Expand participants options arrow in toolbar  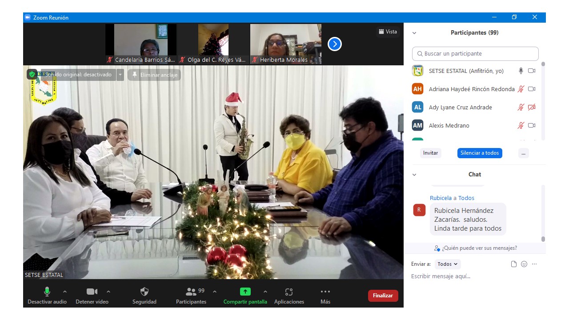(x=215, y=292)
